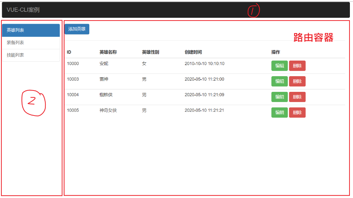The image size is (353, 198).
Task: Click the 英雄性别 column header
Action: pos(150,52)
